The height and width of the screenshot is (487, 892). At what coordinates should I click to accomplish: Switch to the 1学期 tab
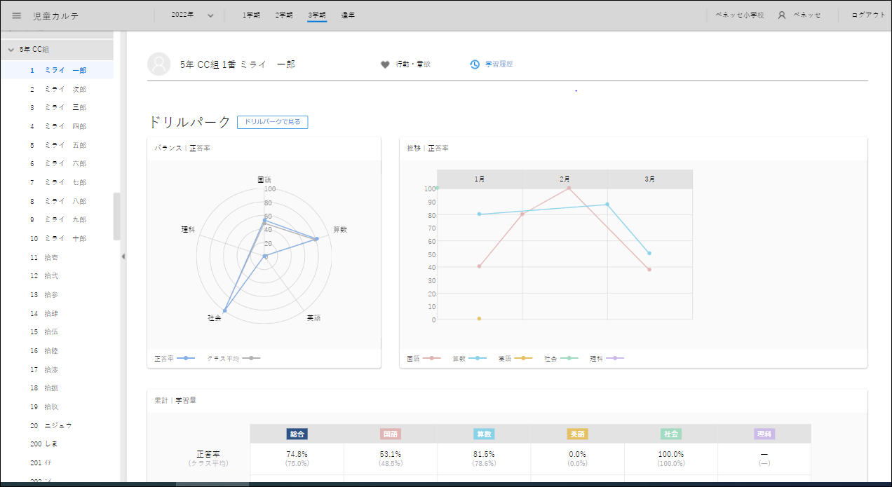(x=251, y=15)
